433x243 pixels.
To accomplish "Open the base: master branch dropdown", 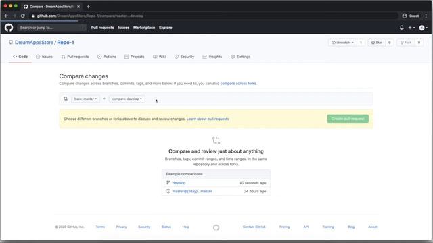I will tap(85, 99).
